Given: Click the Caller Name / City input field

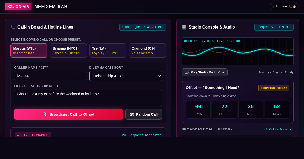Looking at the screenshot, I should [x=50, y=76].
